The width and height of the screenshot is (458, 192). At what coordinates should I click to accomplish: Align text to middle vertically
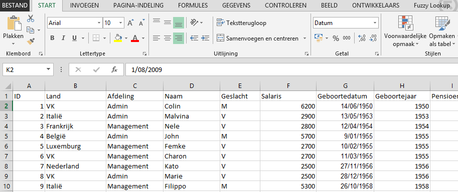tap(168, 22)
